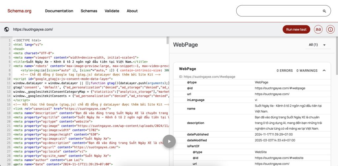Screen dimensions: 338x166
Task: Click the code panel vertical scrollbar
Action: tap(168, 40)
